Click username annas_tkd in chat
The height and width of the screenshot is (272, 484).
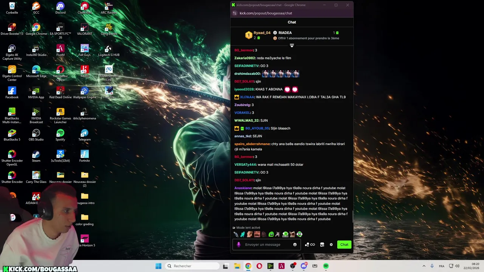pos(243,136)
